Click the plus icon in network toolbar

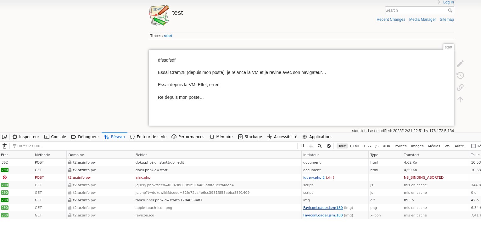point(311,146)
